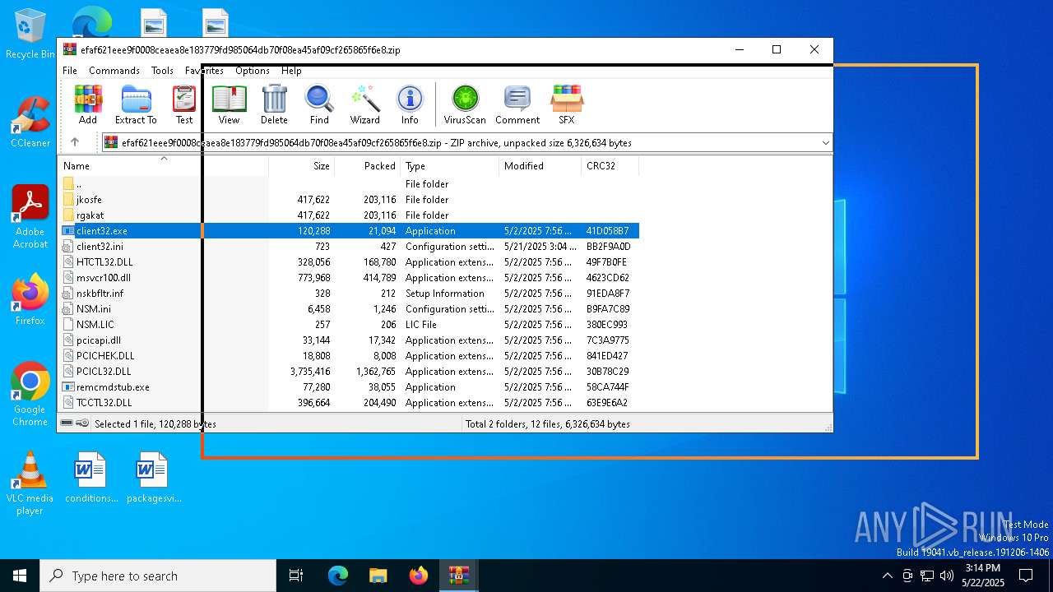Open VLC media player desktop shortcut
1053x592 pixels.
click(x=30, y=483)
